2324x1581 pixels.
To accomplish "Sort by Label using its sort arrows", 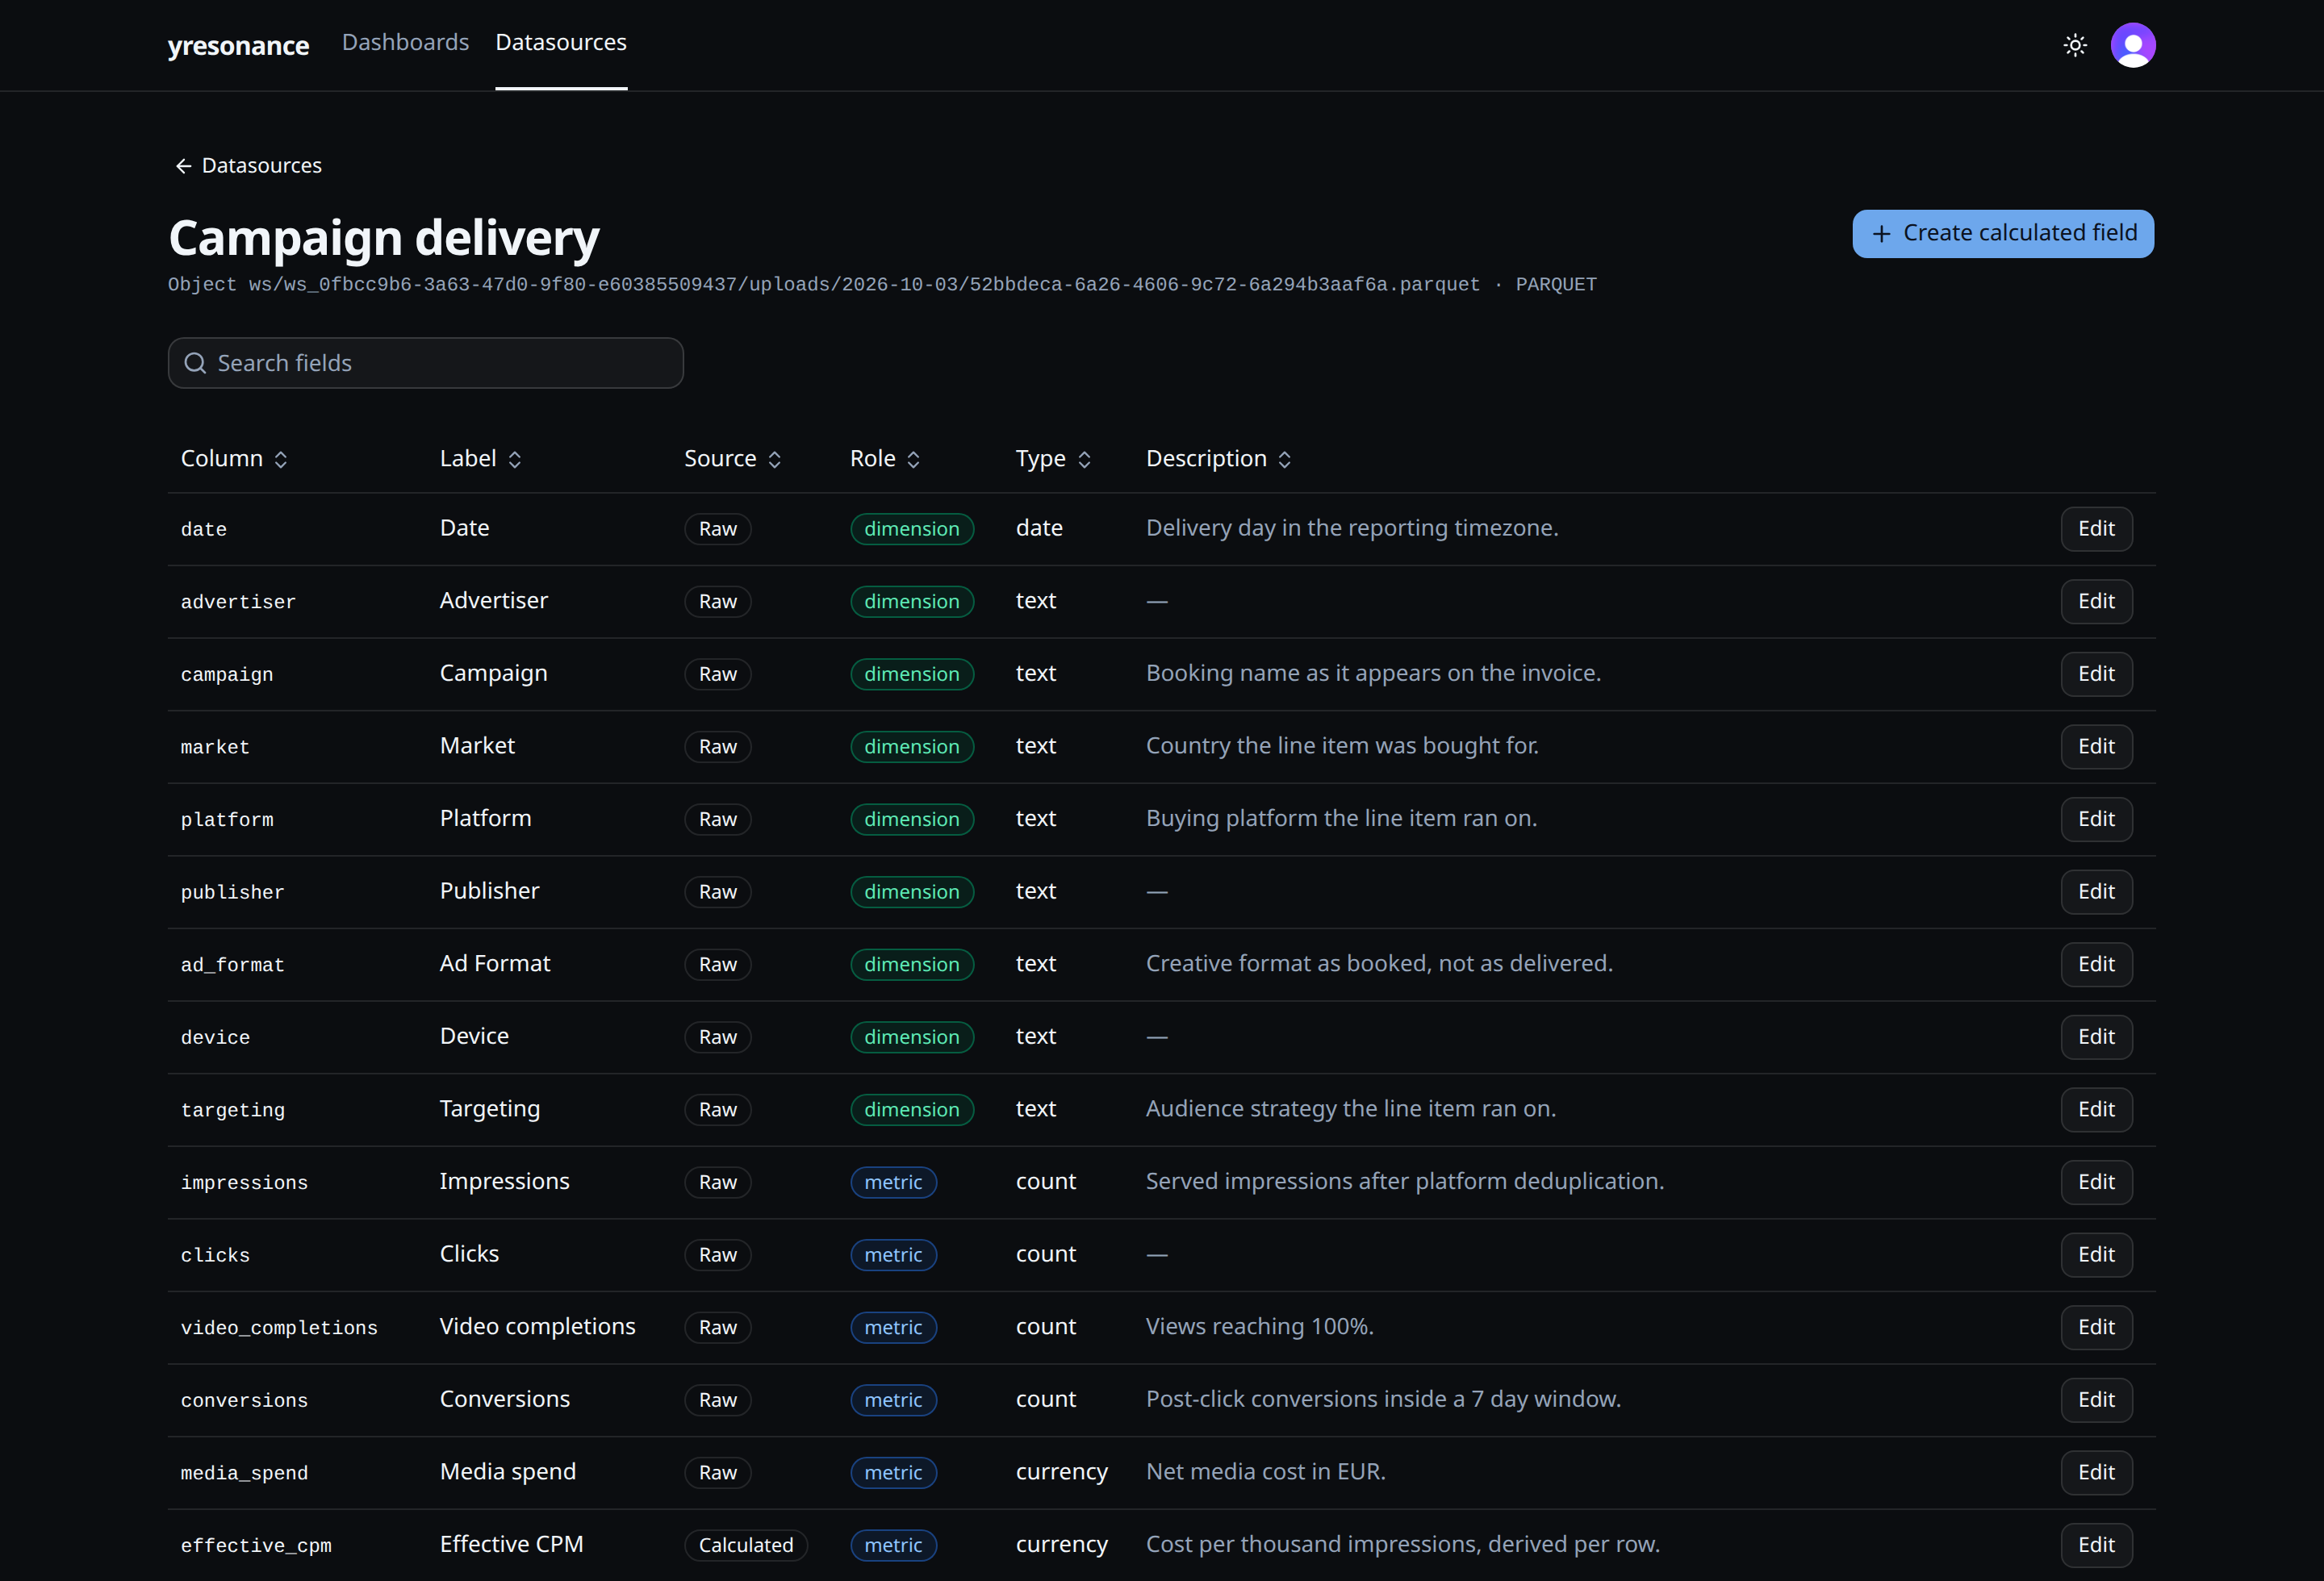I will (x=515, y=459).
